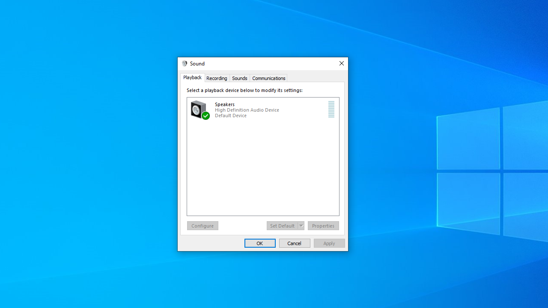
Task: Go to the Sounds tab
Action: point(239,78)
